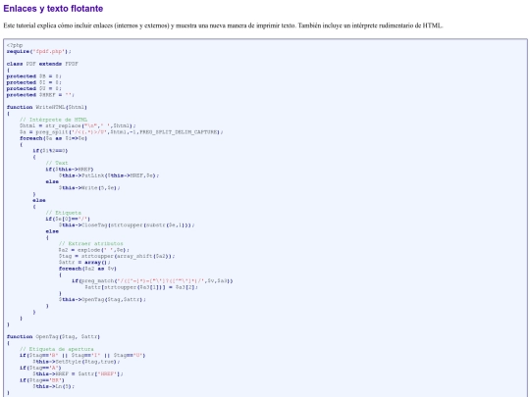Screen dimensions: 530x397
Task: Click the str_replace code line
Action: (x=78, y=125)
